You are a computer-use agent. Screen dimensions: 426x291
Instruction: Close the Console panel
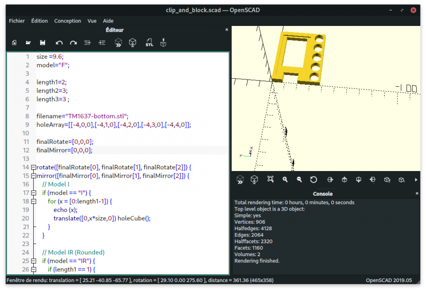[417, 194]
